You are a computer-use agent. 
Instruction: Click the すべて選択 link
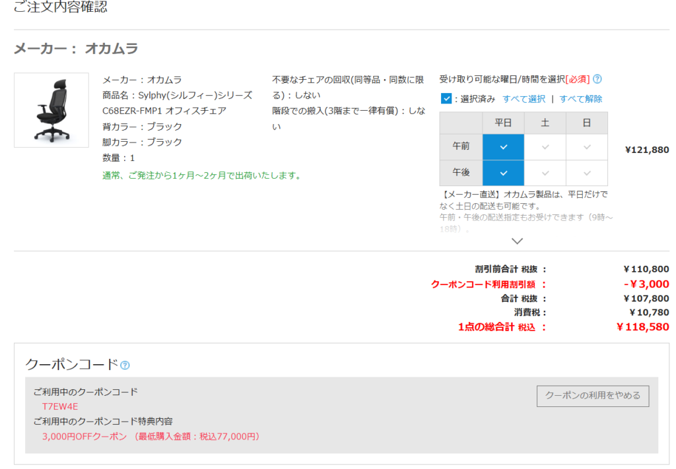point(524,99)
